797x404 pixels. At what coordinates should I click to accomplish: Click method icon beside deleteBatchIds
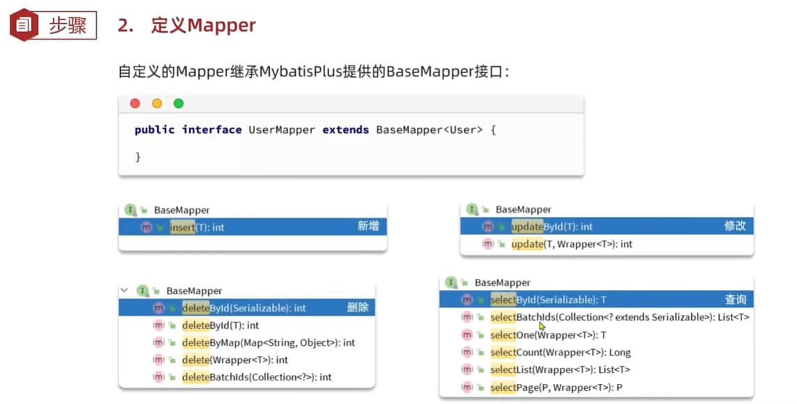point(159,377)
